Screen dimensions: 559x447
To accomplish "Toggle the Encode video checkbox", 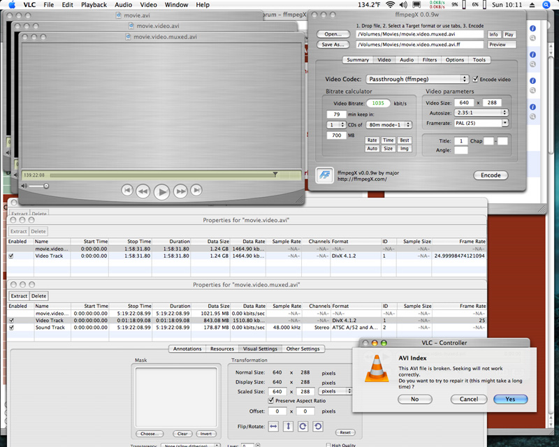I will pos(475,79).
